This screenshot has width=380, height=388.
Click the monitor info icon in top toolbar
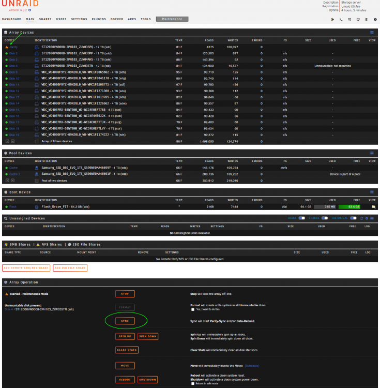point(358,19)
